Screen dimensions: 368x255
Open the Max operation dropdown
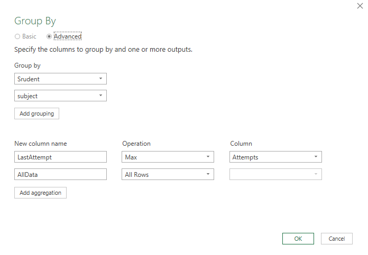[x=168, y=157]
